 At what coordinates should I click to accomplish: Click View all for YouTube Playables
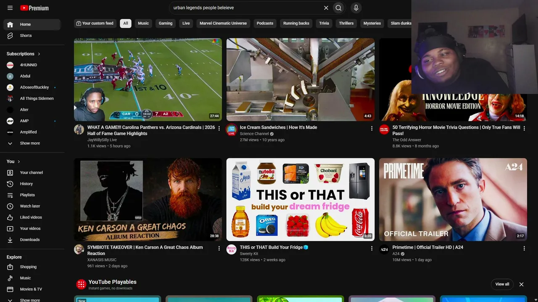pos(502,284)
